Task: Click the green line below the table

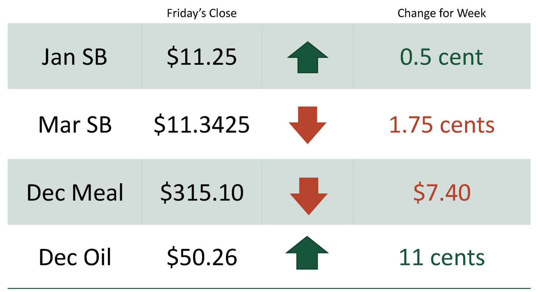Action: point(269,288)
